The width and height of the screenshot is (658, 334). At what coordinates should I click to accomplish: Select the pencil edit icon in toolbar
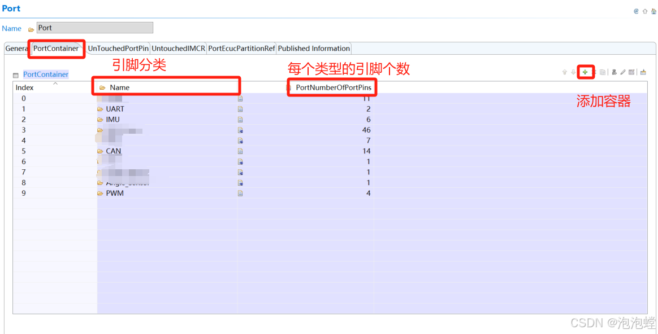(622, 72)
